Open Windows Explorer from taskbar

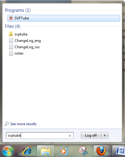coord(46,151)
